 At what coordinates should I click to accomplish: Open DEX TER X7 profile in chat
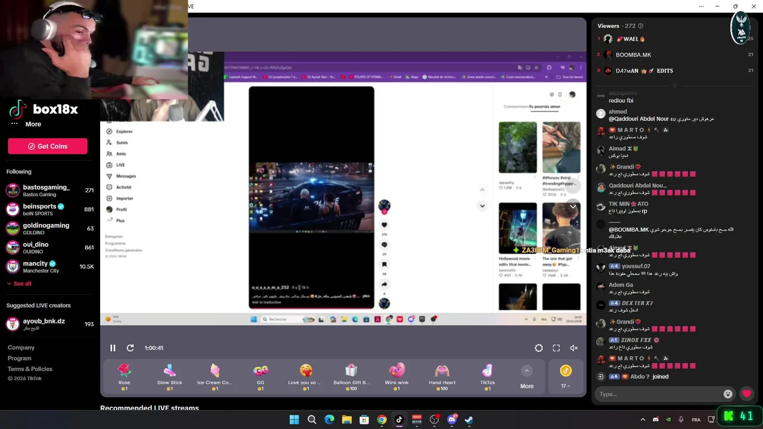637,303
